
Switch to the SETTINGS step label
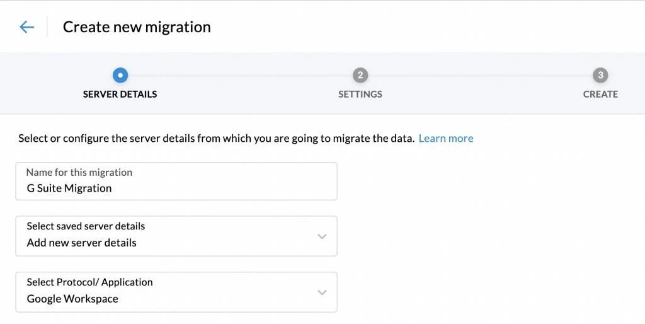[x=360, y=95]
